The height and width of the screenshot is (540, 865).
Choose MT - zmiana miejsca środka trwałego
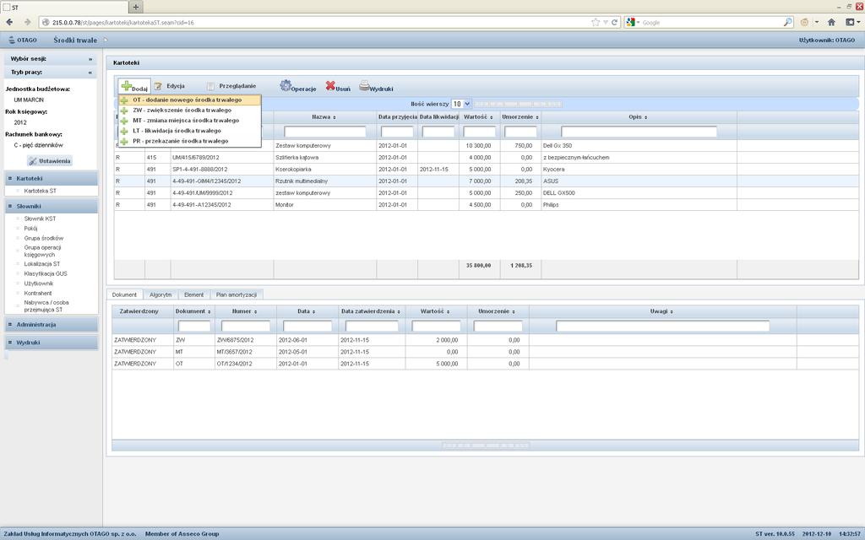click(189, 121)
